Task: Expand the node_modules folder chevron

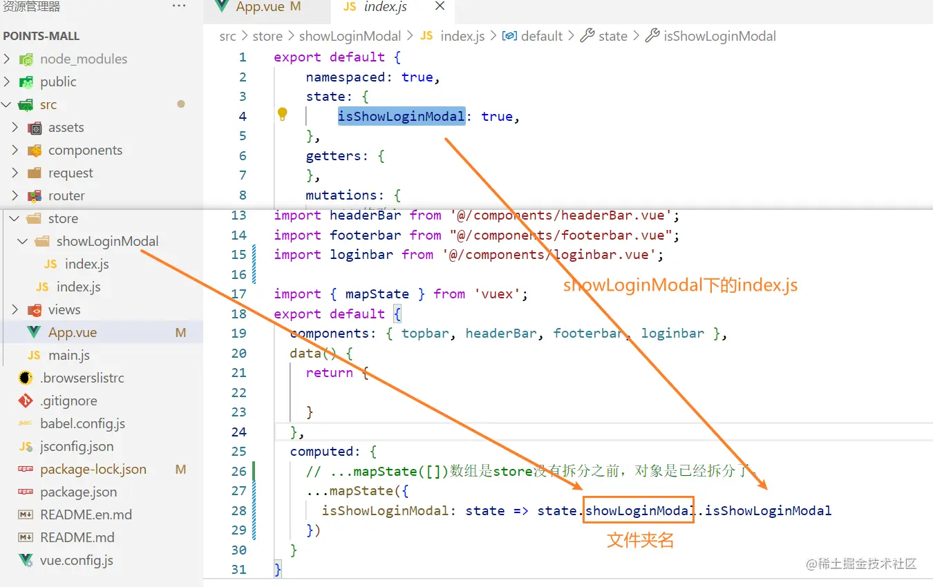Action: click(7, 59)
